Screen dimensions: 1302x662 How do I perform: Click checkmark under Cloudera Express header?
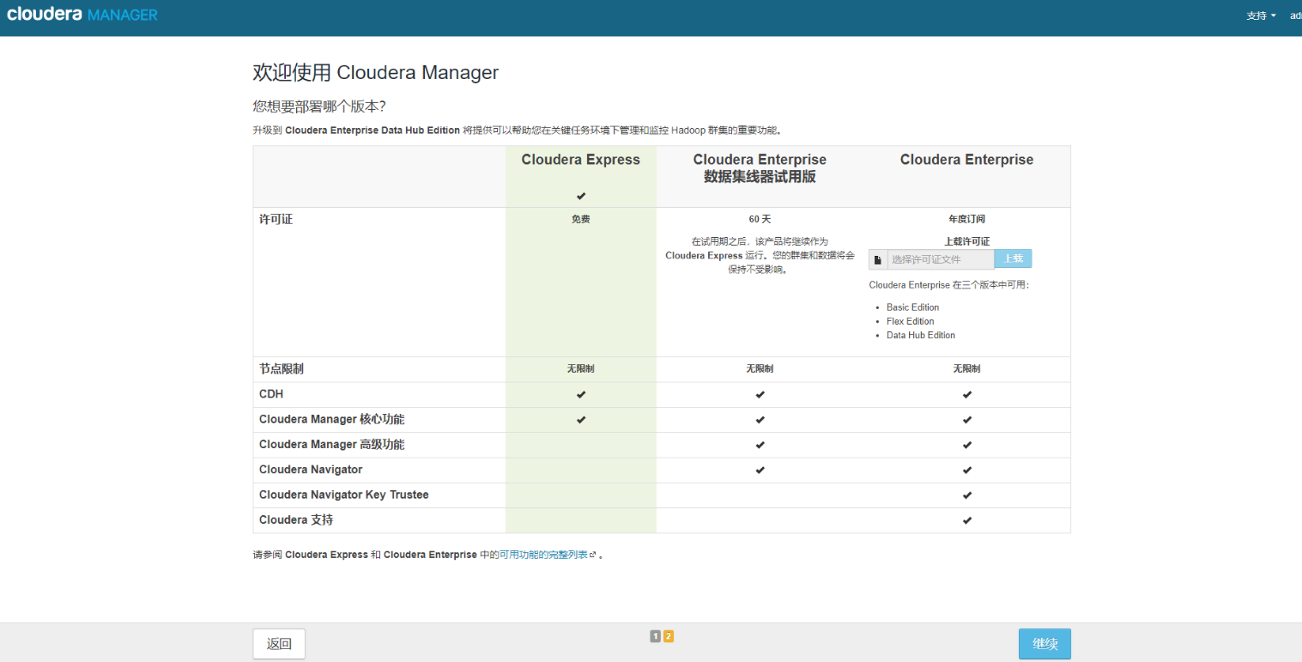click(581, 196)
